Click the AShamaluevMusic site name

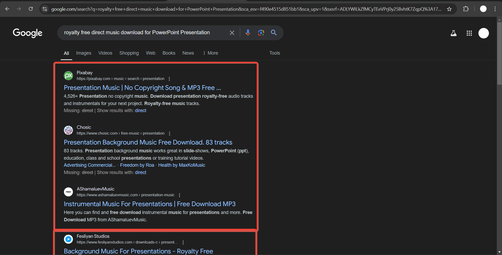coord(95,189)
